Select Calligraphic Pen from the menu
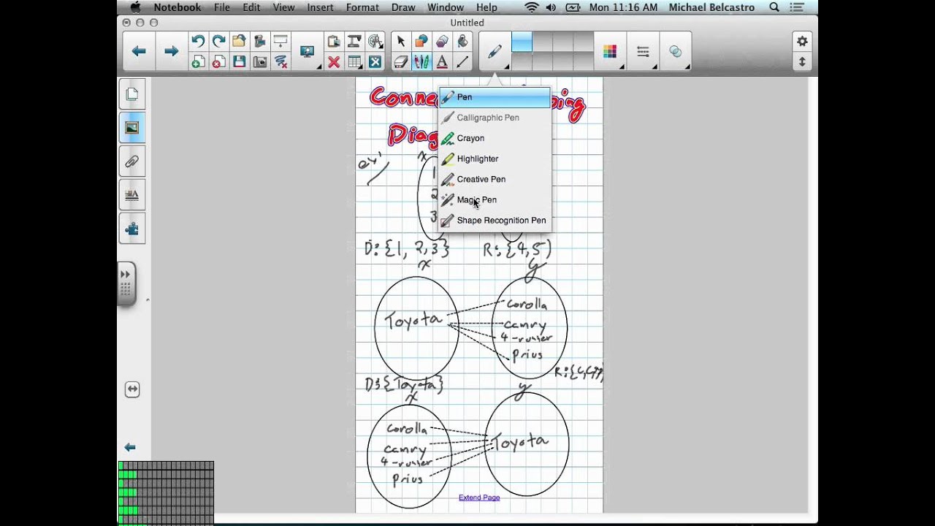Screen dimensions: 935x526 click(x=495, y=118)
